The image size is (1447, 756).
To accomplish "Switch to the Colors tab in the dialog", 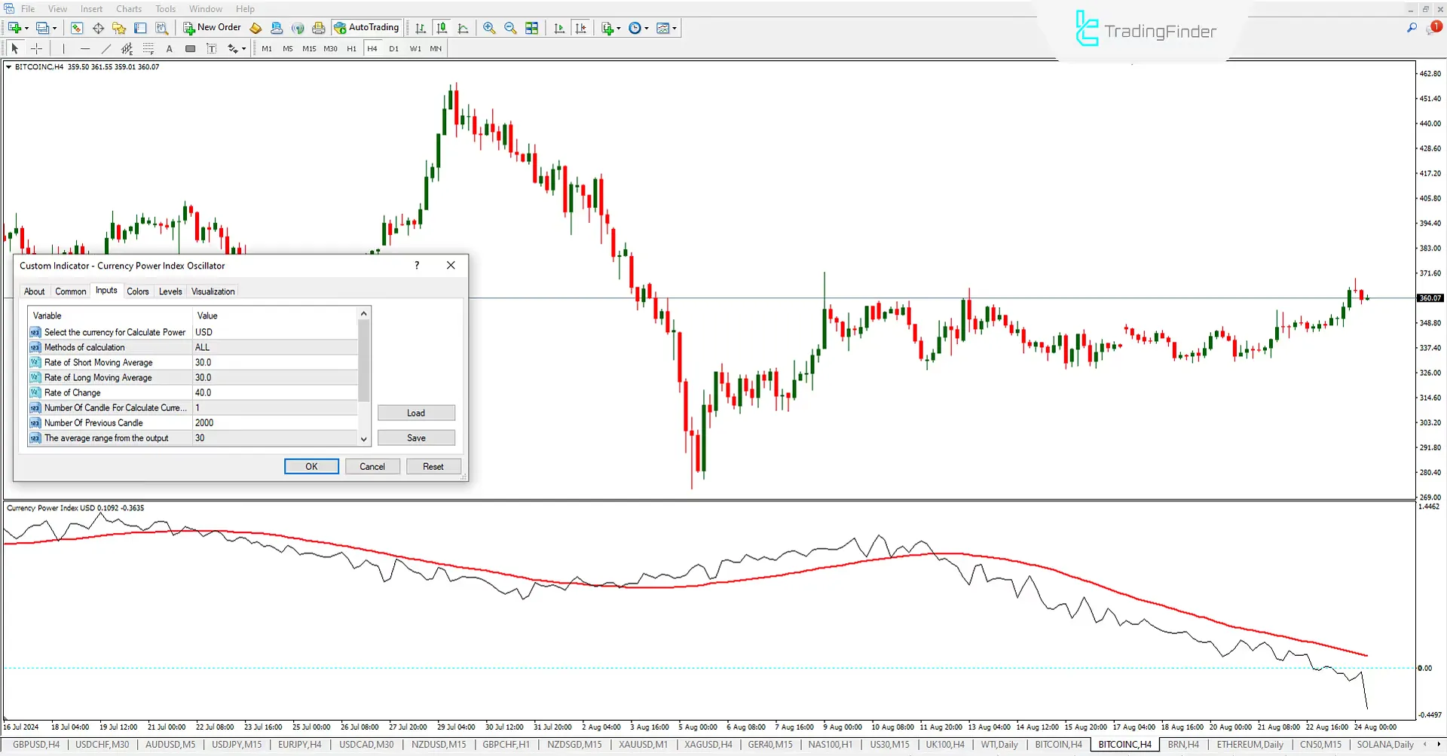I will (x=138, y=291).
